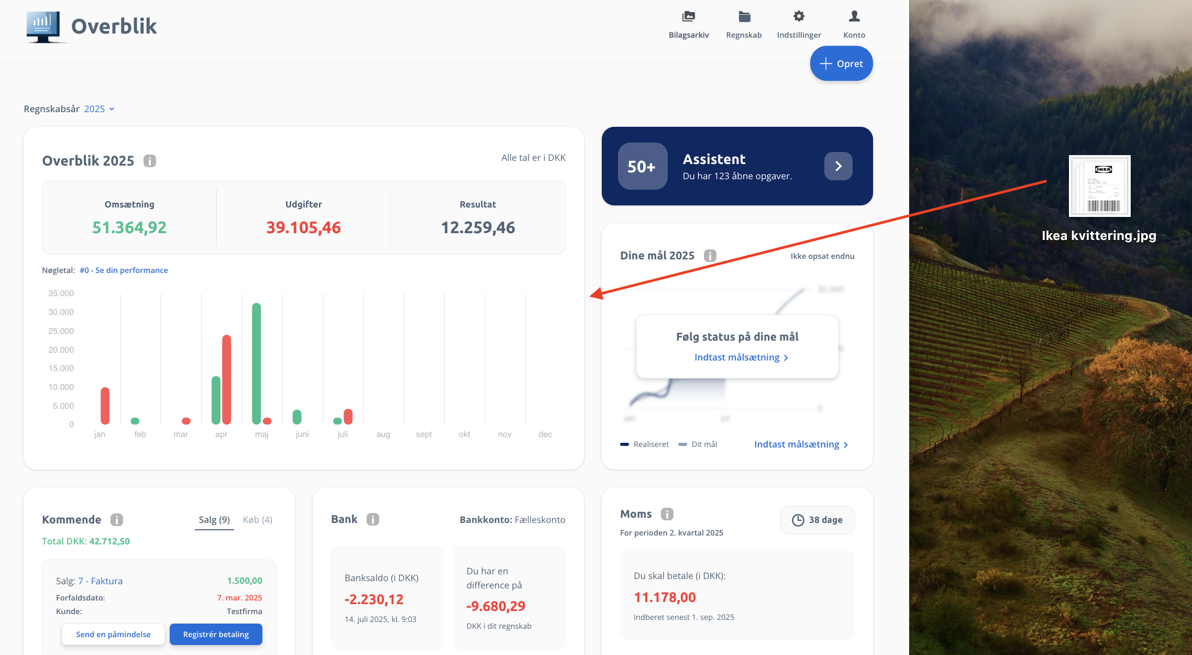Click 'Du har 123 åbne opgaver' text
1192x655 pixels.
point(737,176)
